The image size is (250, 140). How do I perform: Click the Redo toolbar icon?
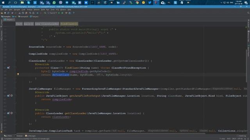[x=16, y=13]
